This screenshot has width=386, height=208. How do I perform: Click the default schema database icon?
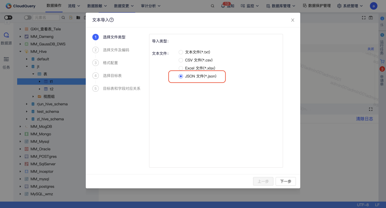point(33,59)
